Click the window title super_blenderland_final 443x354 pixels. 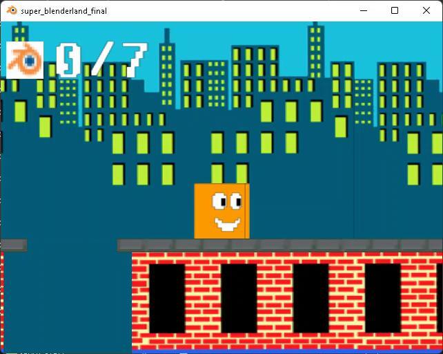click(63, 11)
